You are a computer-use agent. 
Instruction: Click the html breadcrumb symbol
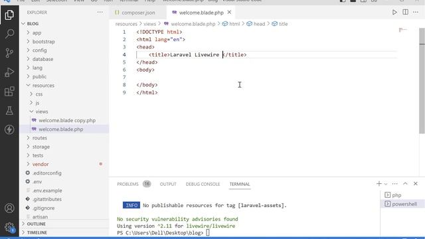231,24
